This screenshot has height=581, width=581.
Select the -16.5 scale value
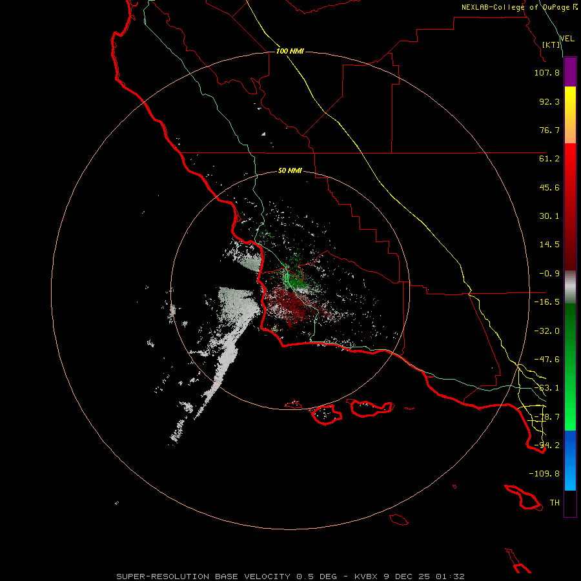pos(547,302)
